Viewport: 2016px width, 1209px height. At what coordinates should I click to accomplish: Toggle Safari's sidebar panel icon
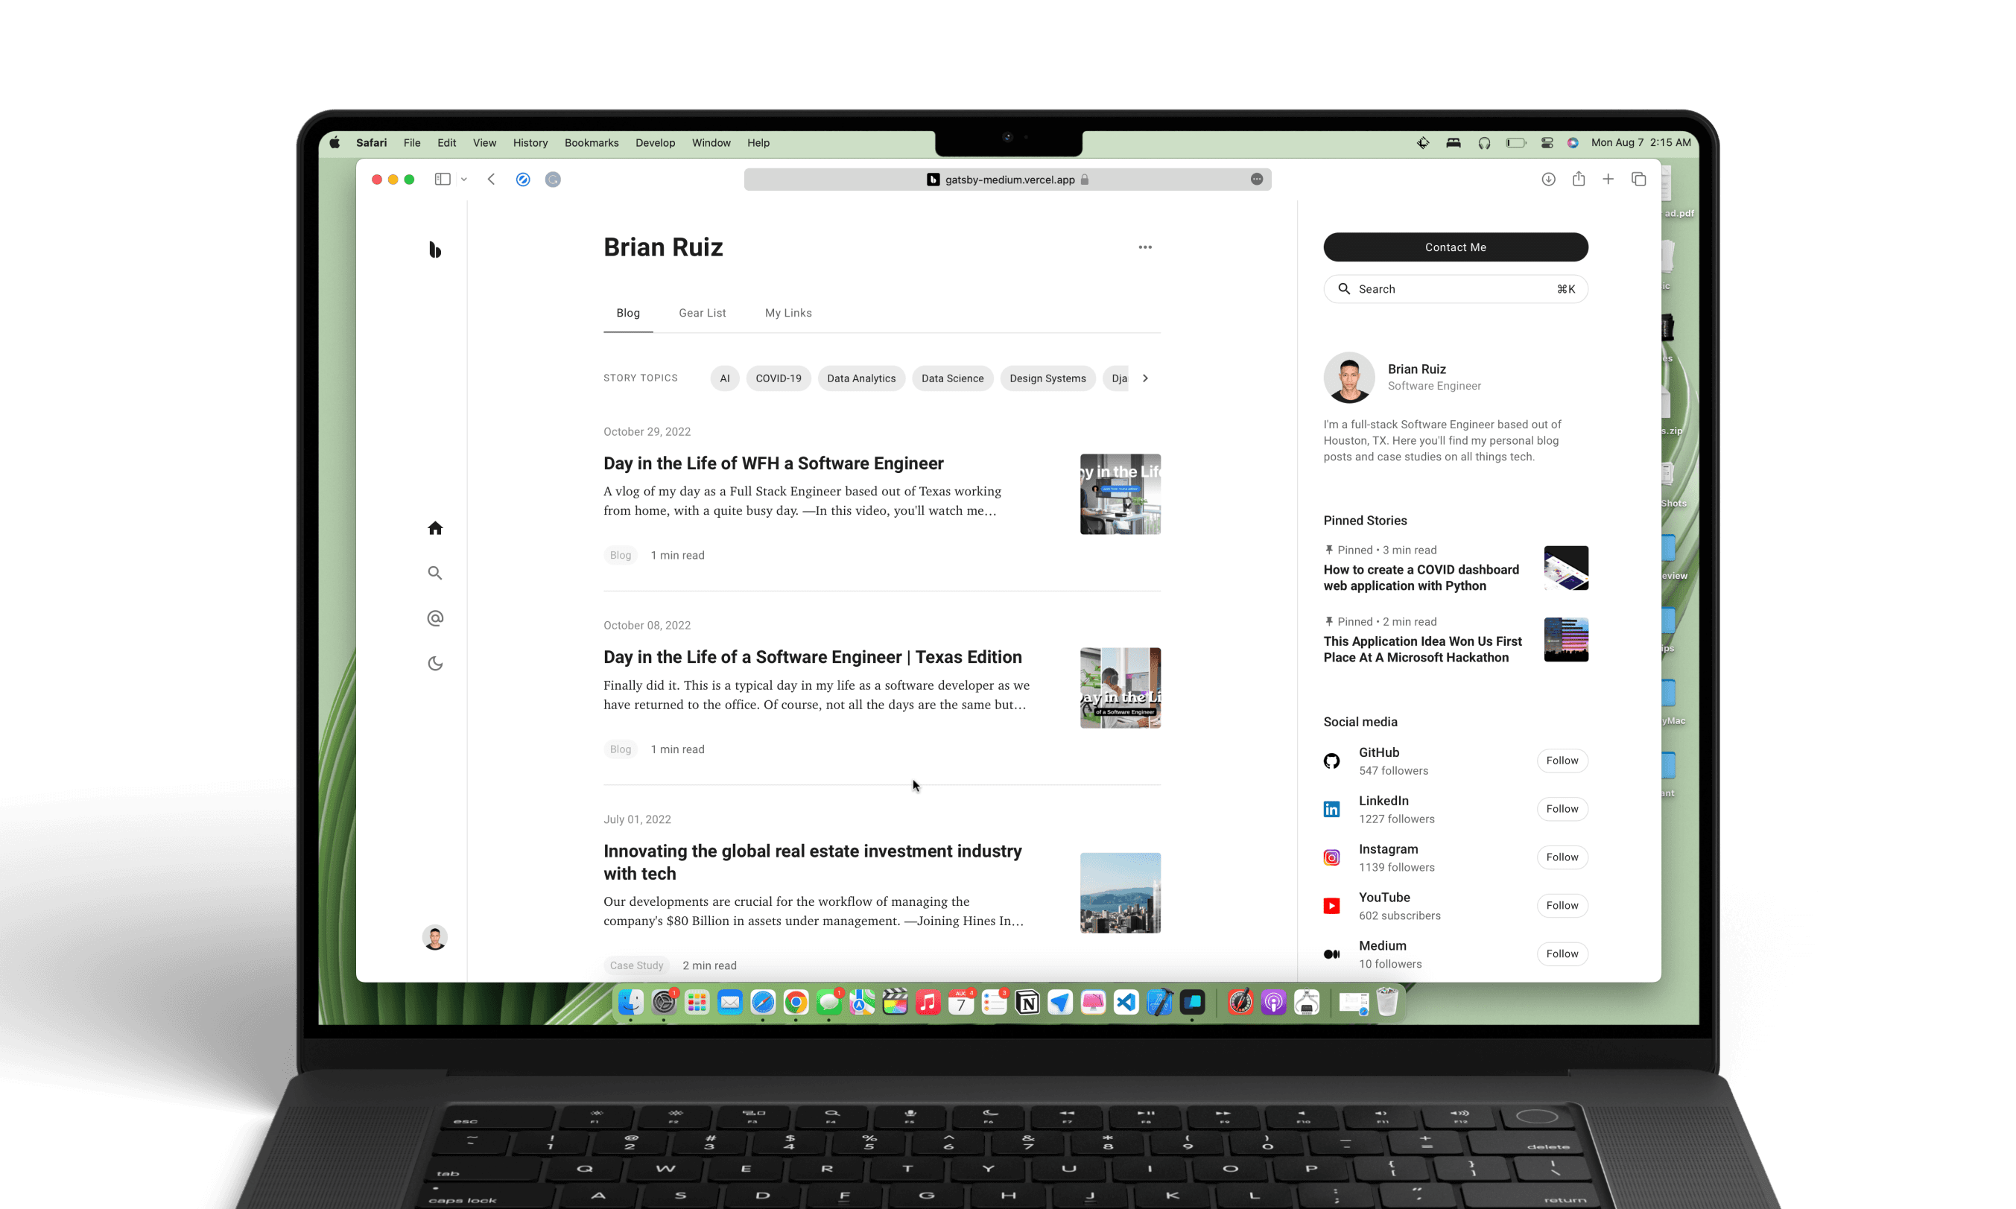443,180
